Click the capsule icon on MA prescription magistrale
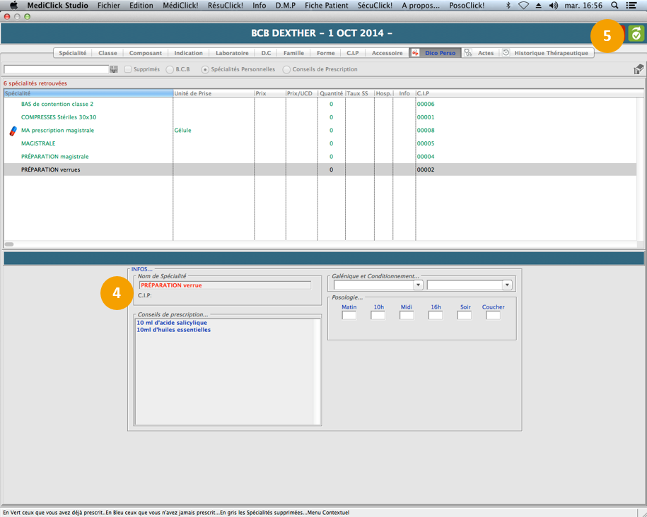This screenshot has width=647, height=517. [13, 131]
